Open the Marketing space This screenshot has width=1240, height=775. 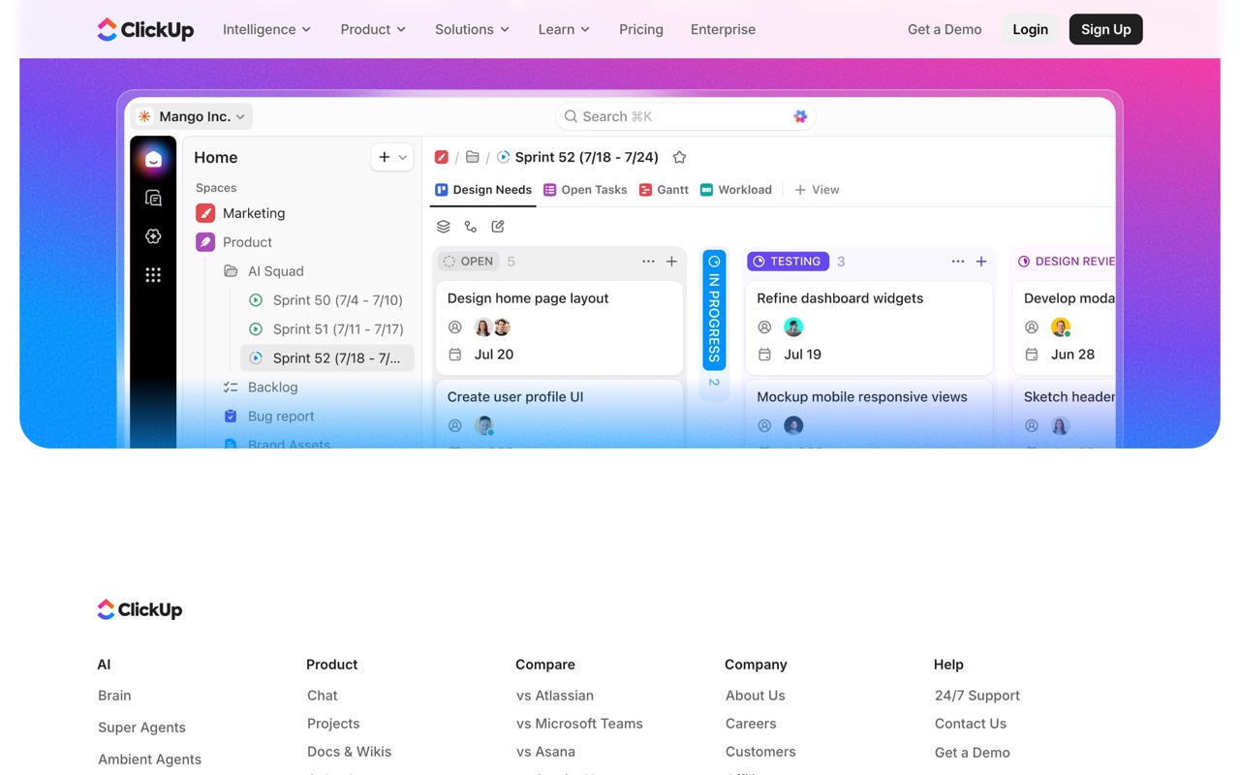pyautogui.click(x=254, y=213)
